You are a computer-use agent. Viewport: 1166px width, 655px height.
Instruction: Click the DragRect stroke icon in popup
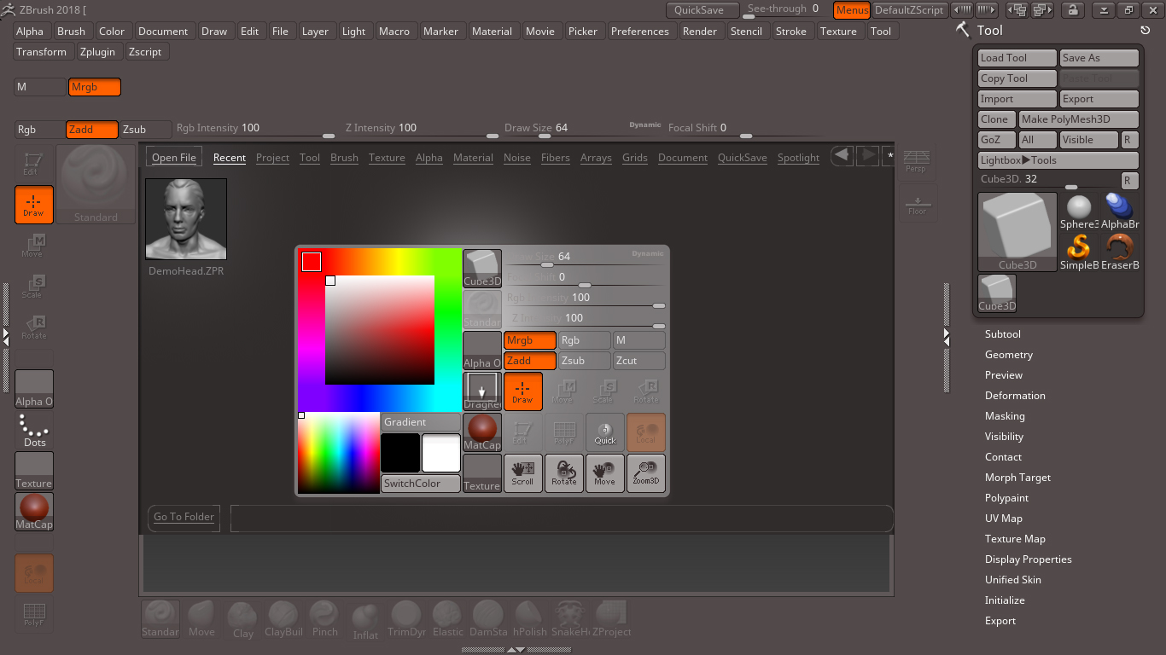[x=482, y=391]
